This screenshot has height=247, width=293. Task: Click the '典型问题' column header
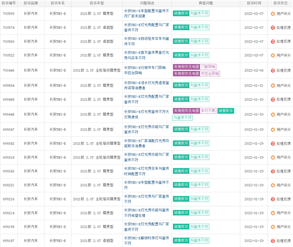pos(206,3)
